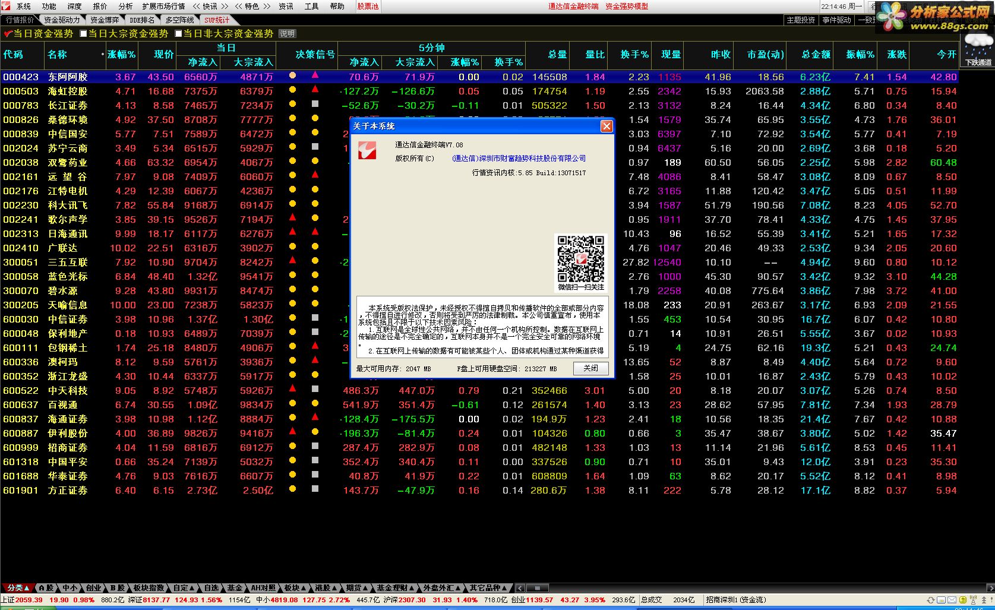The height and width of the screenshot is (610, 995).
Task: Expand the 分类 bottom tab menu
Action: 18,588
